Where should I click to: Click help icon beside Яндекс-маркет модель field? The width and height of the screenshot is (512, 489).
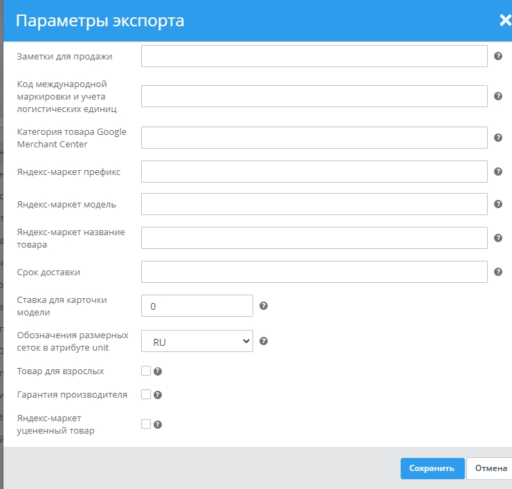pyautogui.click(x=498, y=204)
